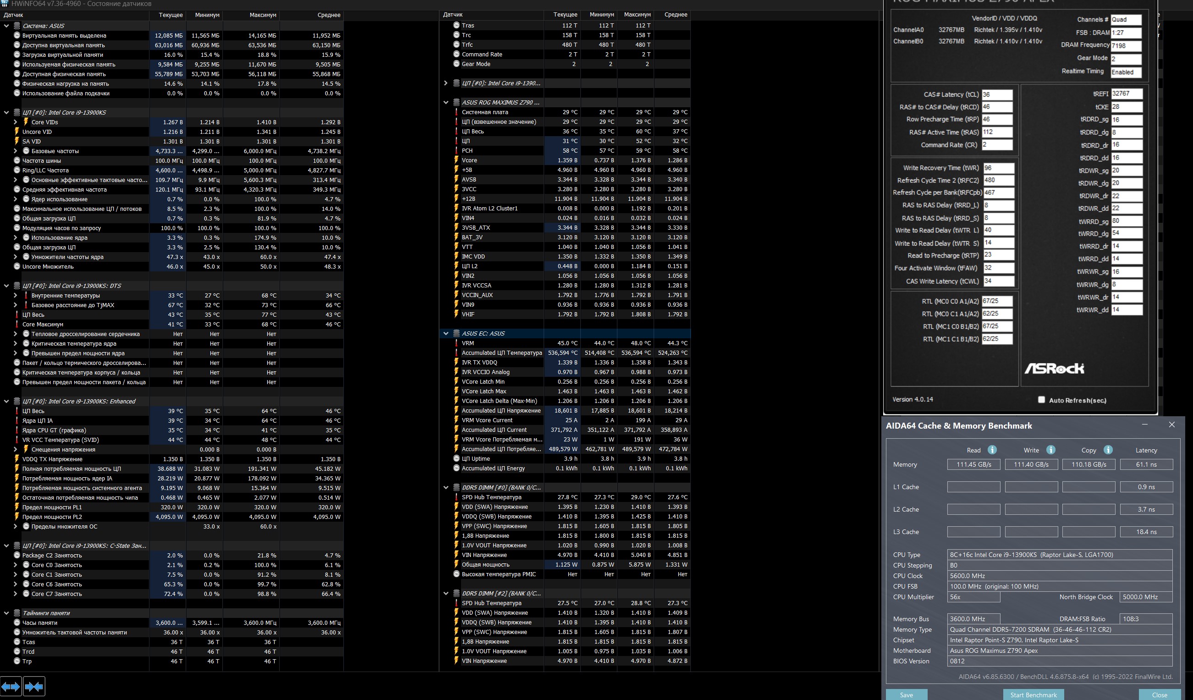Collapse the Система: ASUS sensor group

pos(6,26)
